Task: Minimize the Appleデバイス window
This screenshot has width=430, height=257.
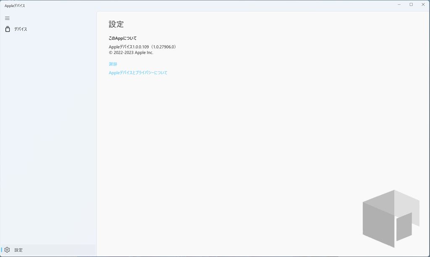Action: coord(399,5)
